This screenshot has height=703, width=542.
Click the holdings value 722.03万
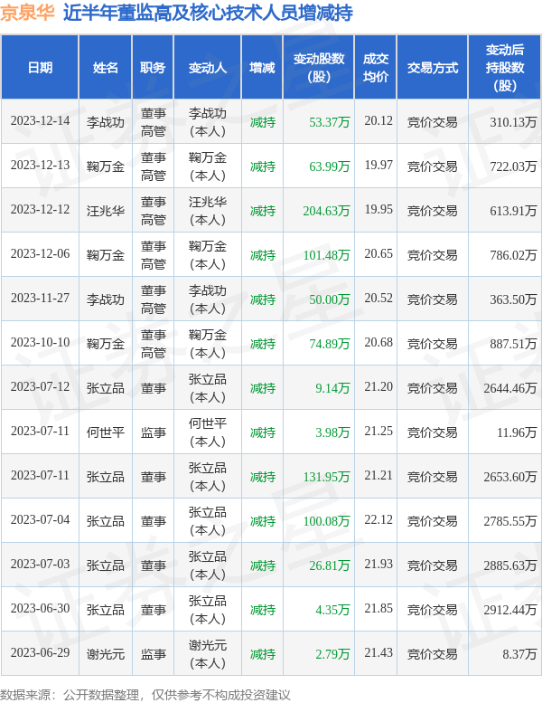click(513, 166)
